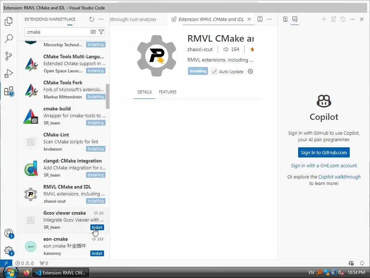Open the Copilot edits view icon
Viewport: 370px width, 278px height.
point(285,19)
